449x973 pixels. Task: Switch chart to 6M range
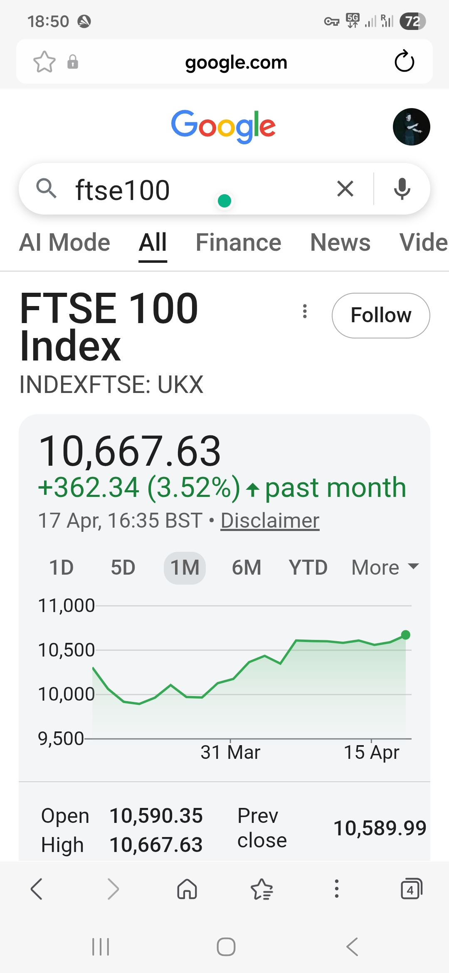click(247, 568)
